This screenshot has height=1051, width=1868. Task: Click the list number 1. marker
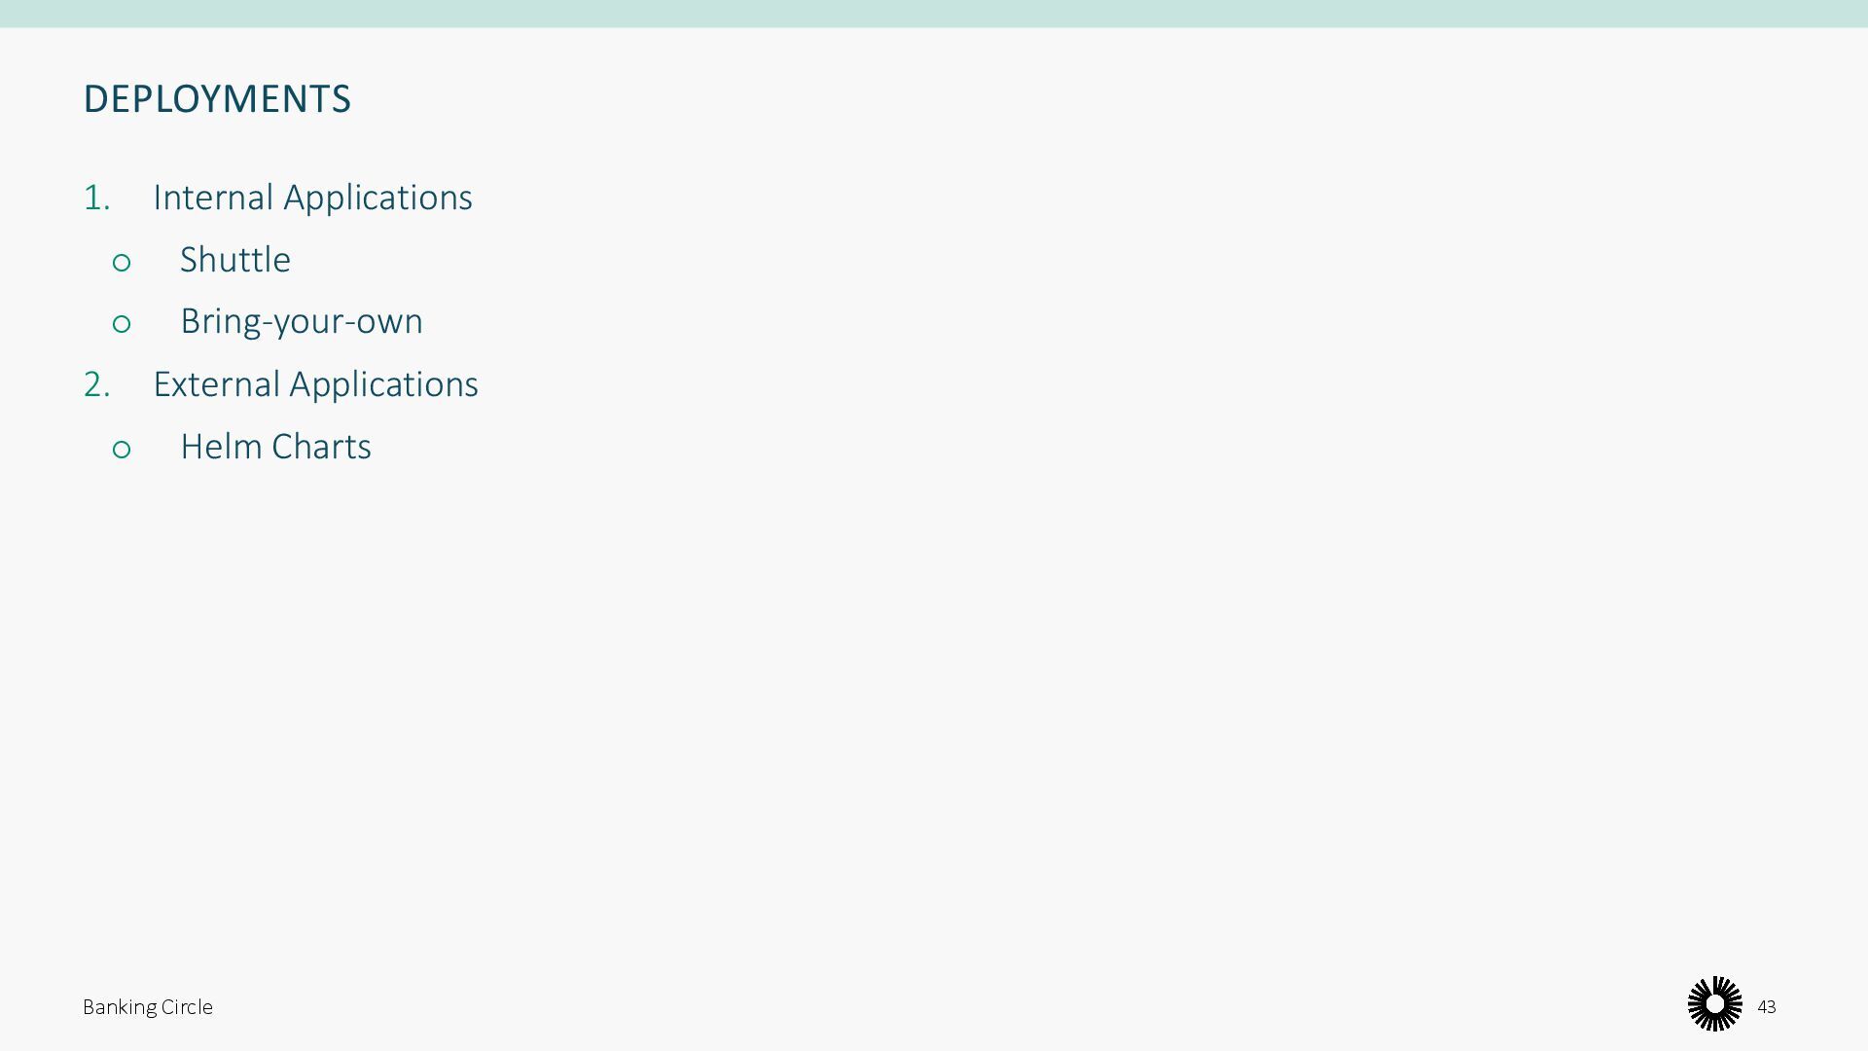click(97, 198)
